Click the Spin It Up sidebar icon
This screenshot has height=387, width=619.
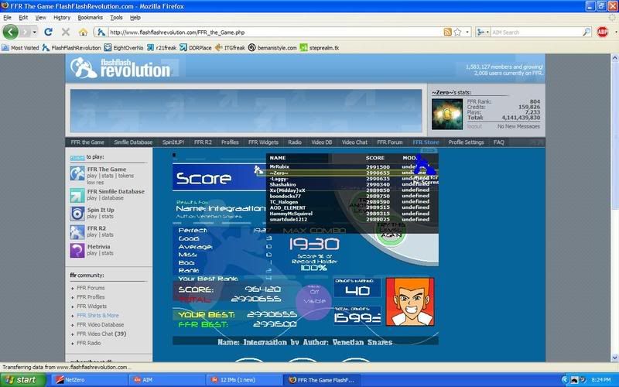pyautogui.click(x=77, y=213)
